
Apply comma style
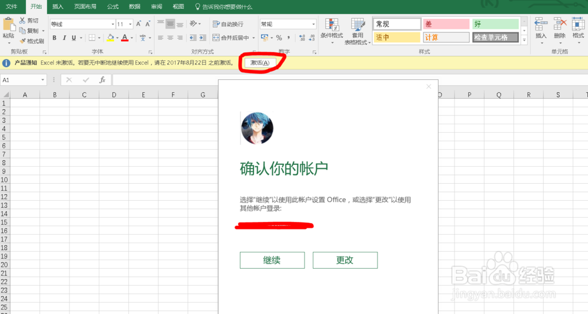point(289,38)
